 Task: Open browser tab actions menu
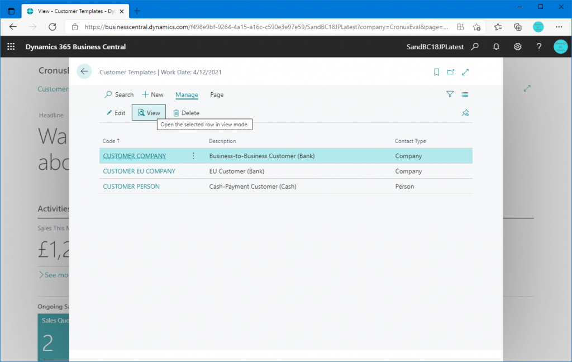[x=11, y=11]
